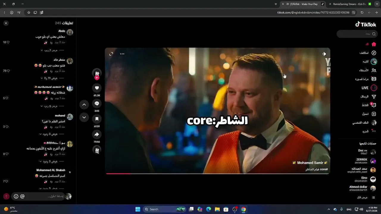This screenshot has height=214, width=381.
Task: Open comments using the speech bubble icon
Action: (97, 103)
